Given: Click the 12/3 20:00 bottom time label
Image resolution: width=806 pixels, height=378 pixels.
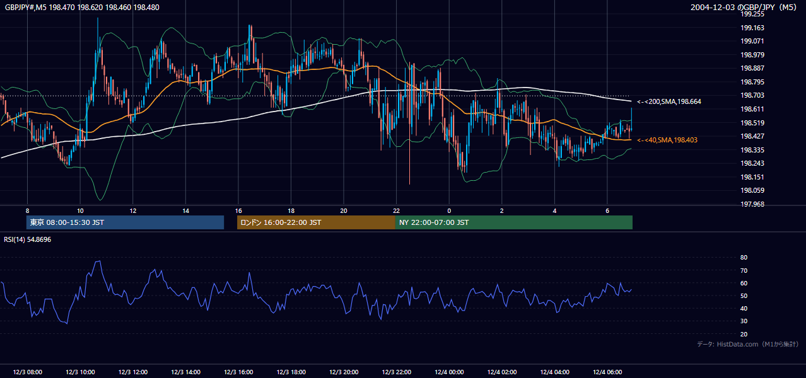Looking at the screenshot, I should point(344,372).
